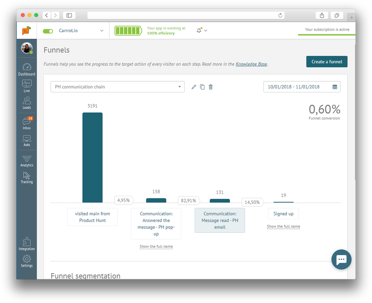Click the Safari address bar

click(186, 15)
